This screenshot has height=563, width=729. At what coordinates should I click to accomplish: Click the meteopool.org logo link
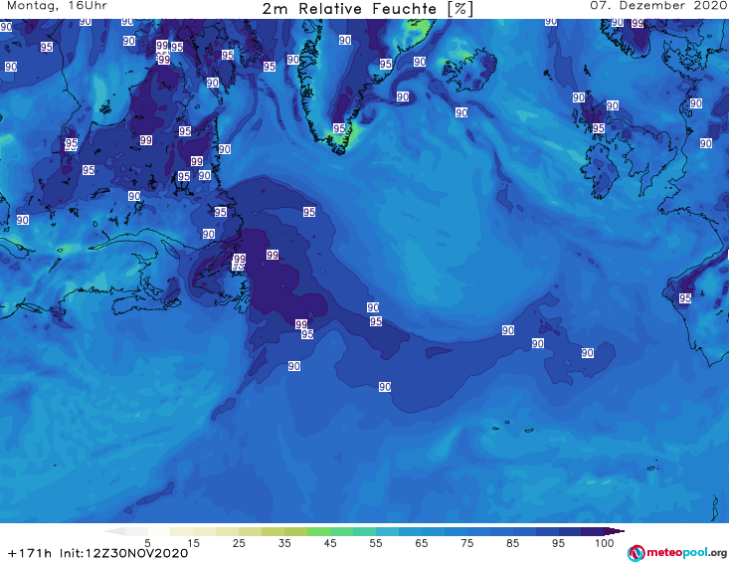coord(677,553)
